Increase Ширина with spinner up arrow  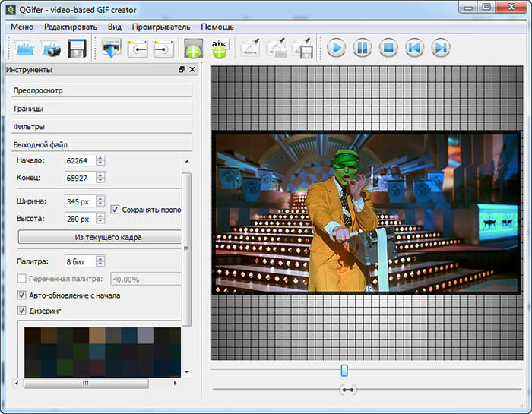pyautogui.click(x=100, y=198)
